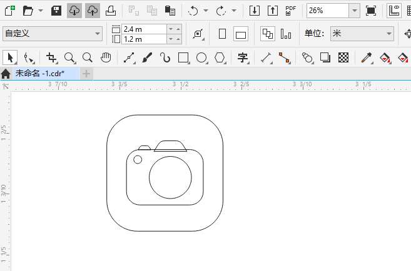
Task: Open the page size dropdown showing 自定义
Action: tap(53, 34)
